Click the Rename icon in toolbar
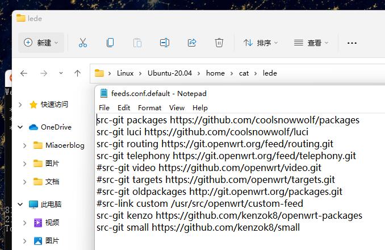This screenshot has height=250, width=385. (165, 43)
